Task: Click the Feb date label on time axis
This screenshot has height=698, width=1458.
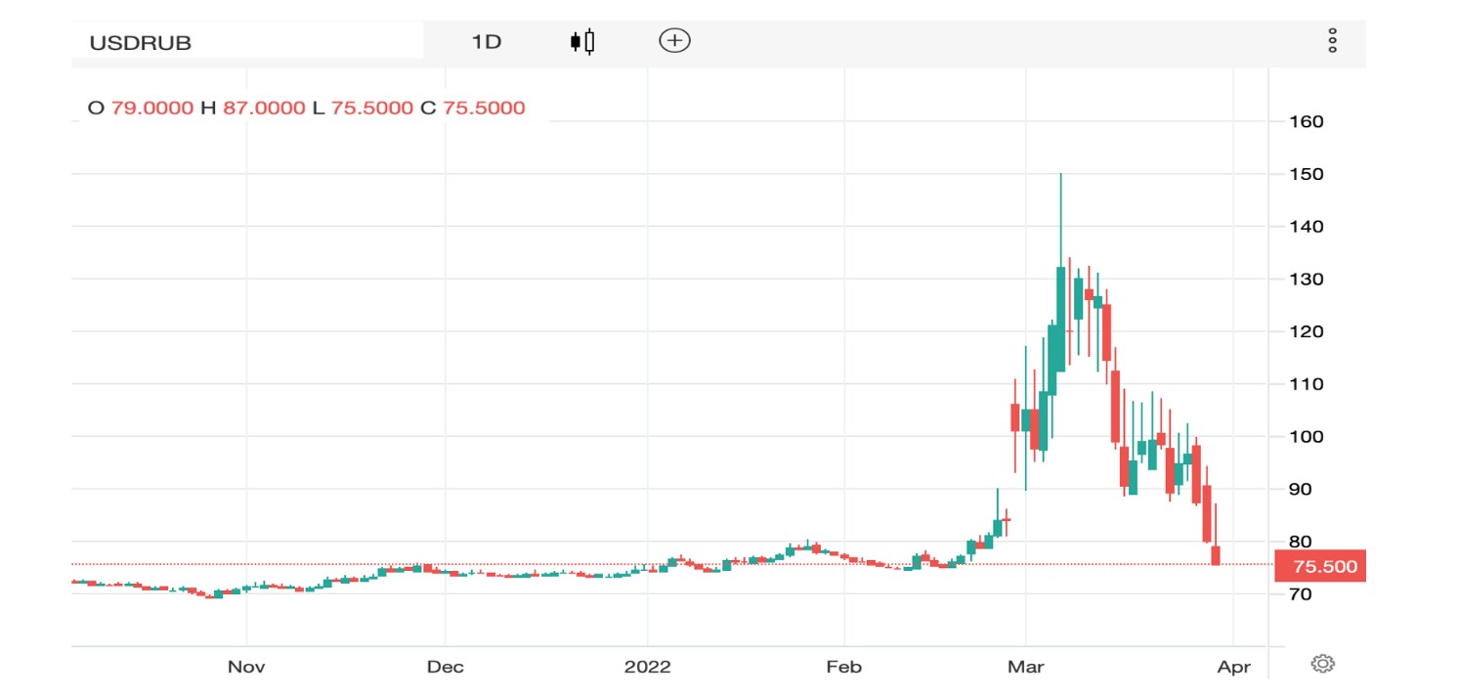Action: 843,667
